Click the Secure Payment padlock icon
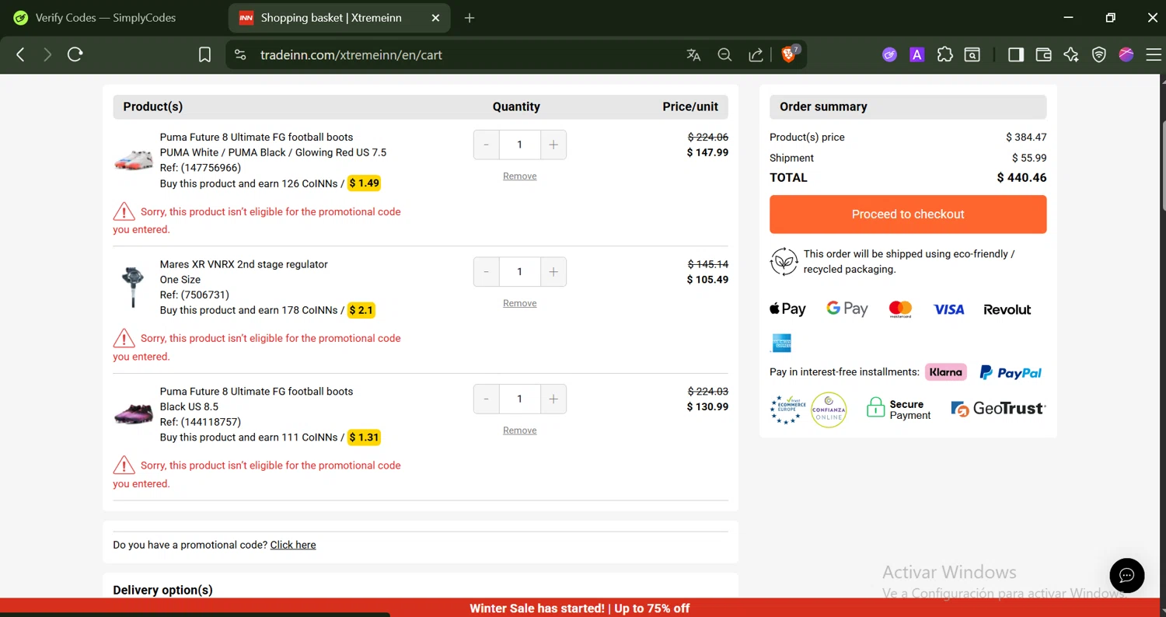Image resolution: width=1166 pixels, height=617 pixels. click(x=876, y=409)
